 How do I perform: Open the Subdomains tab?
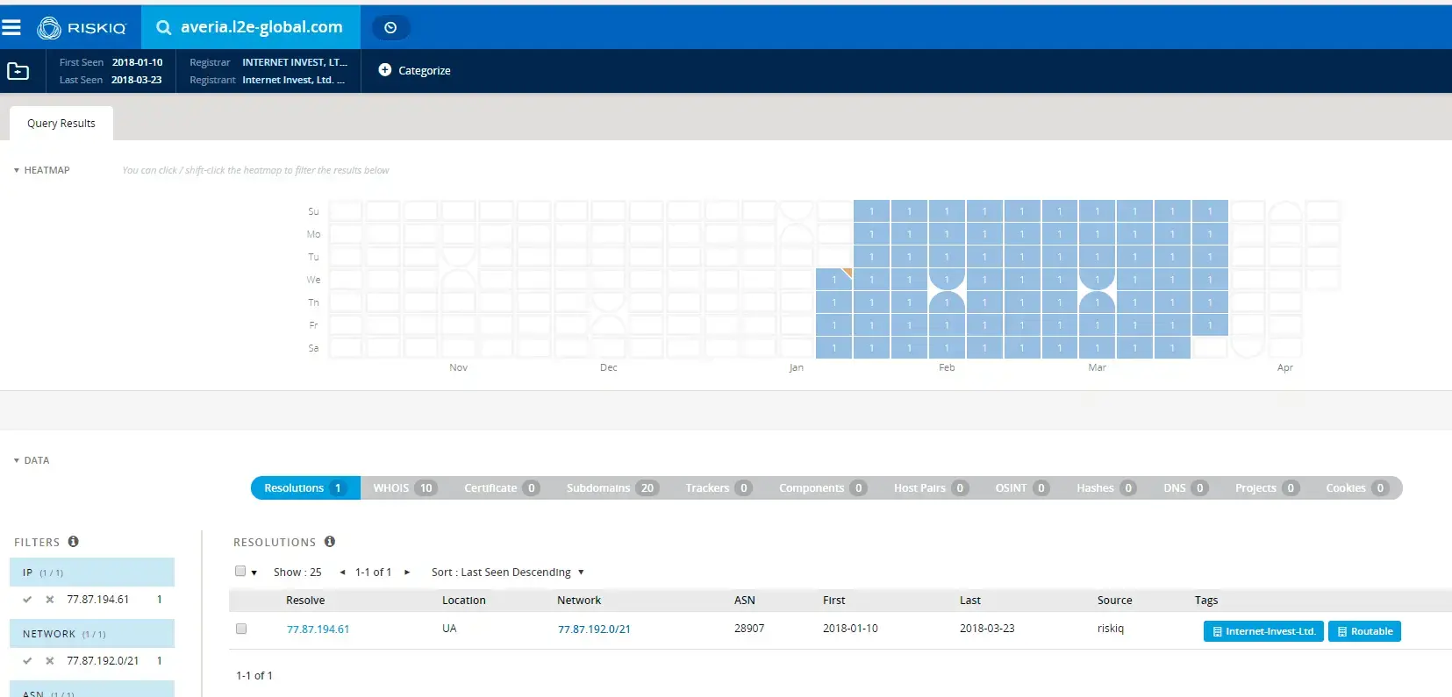coord(612,487)
